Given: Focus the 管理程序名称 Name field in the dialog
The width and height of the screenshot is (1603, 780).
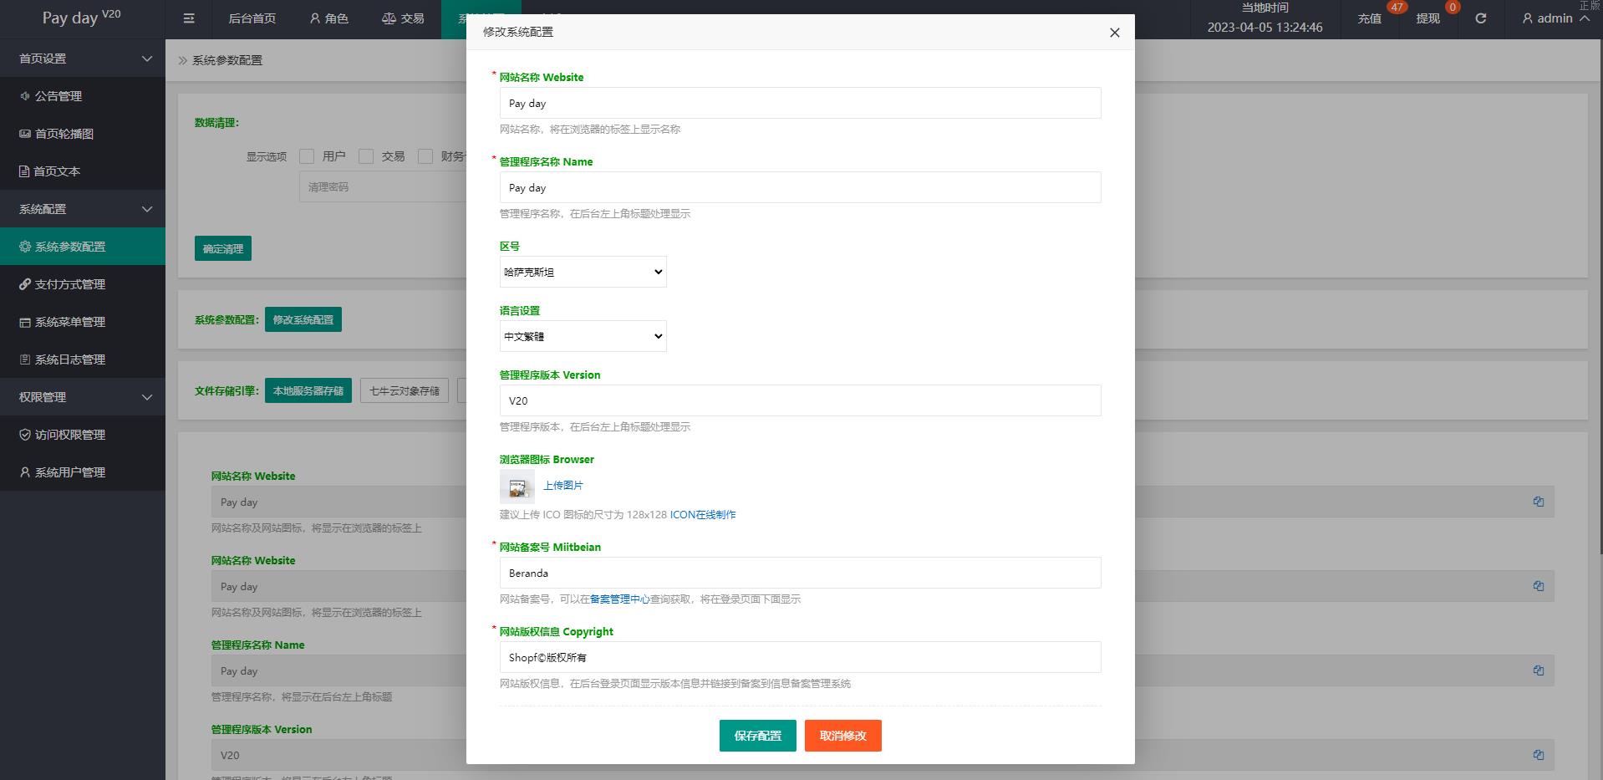Looking at the screenshot, I should [801, 187].
